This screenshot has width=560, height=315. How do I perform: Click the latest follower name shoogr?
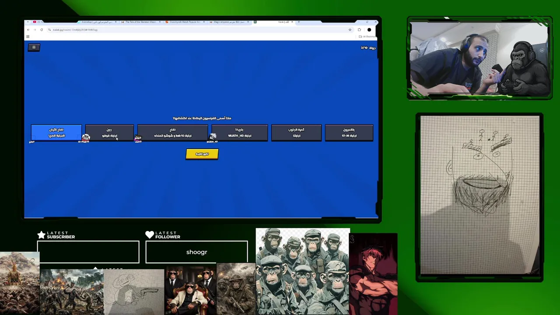(x=196, y=252)
